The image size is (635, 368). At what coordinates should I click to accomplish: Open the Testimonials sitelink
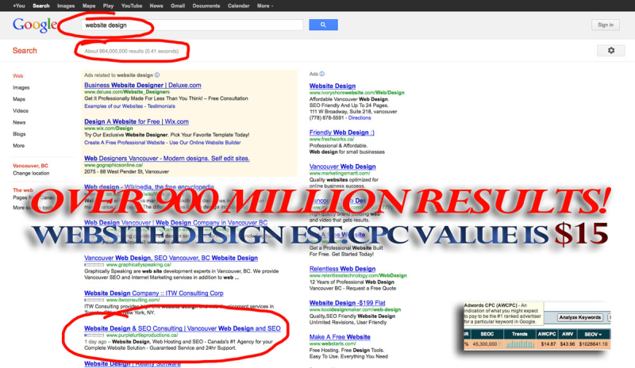click(x=161, y=106)
